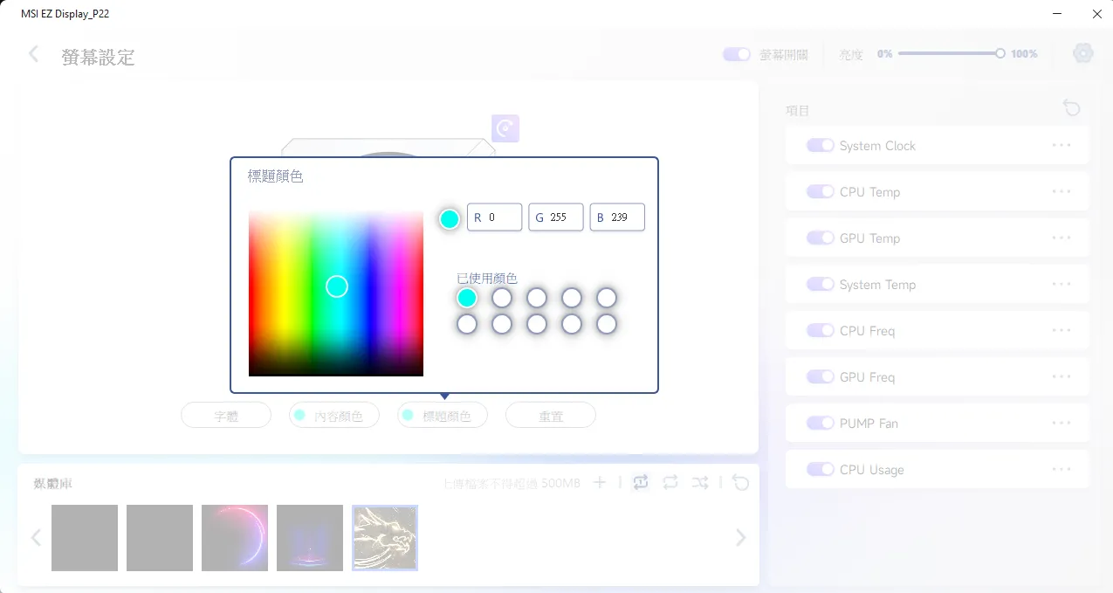Screen dimensions: 1113x593
Task: Select the first used color swatch in bottom row
Action: (467, 324)
